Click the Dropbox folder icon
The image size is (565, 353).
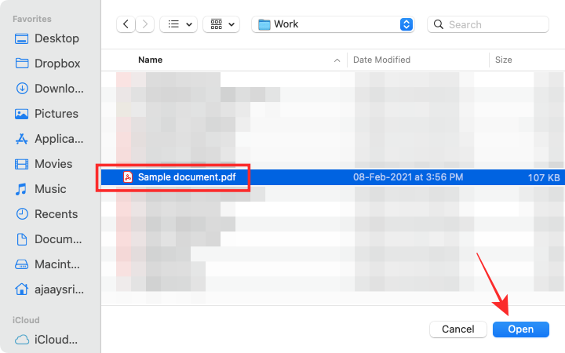click(x=22, y=64)
